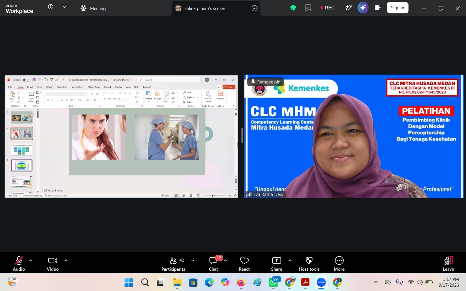Click Remove pin on Eva Ratna Dewi's video
466x291 pixels.
pos(266,82)
